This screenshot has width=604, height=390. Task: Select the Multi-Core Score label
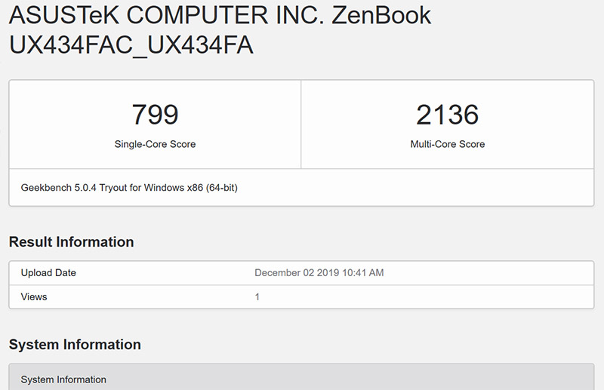[447, 144]
